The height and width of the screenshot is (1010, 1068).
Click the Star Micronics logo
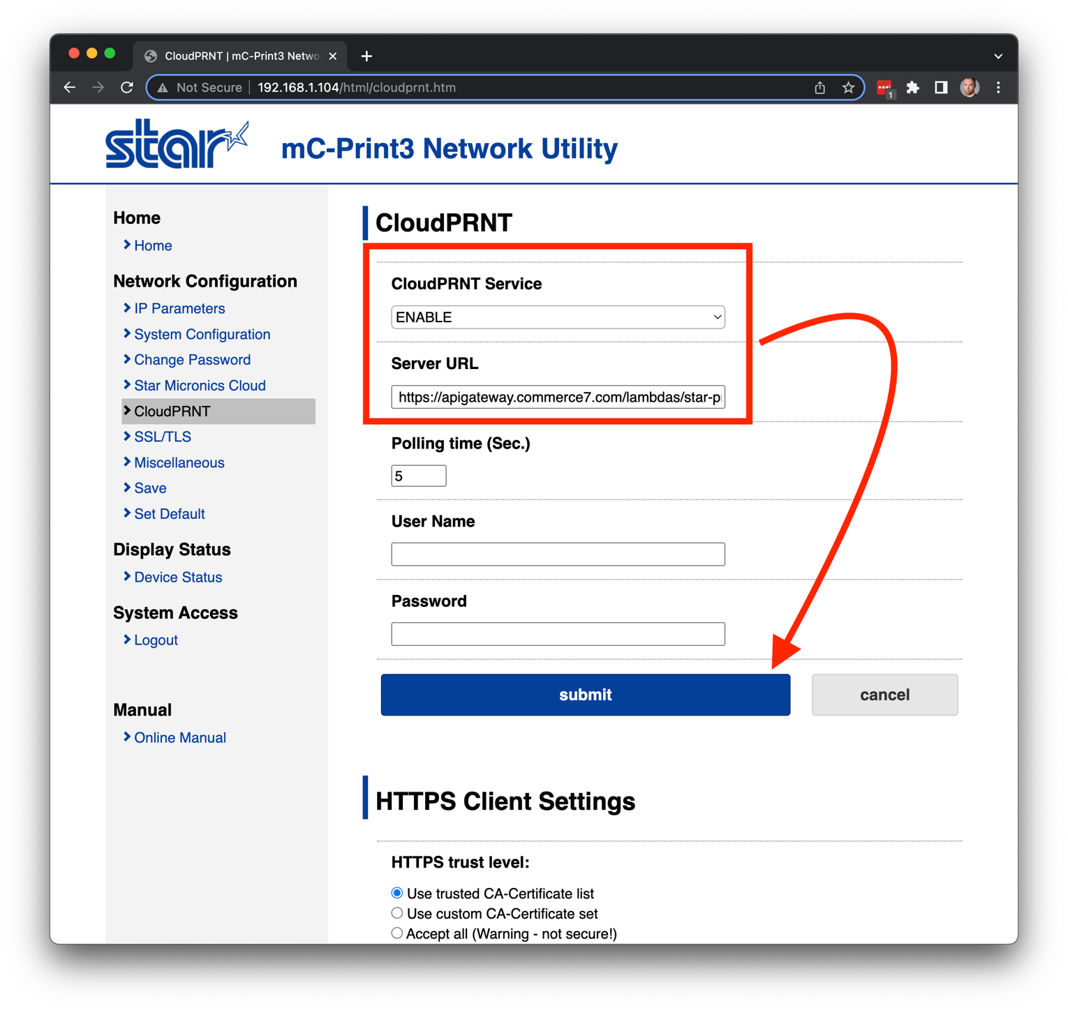(x=176, y=143)
